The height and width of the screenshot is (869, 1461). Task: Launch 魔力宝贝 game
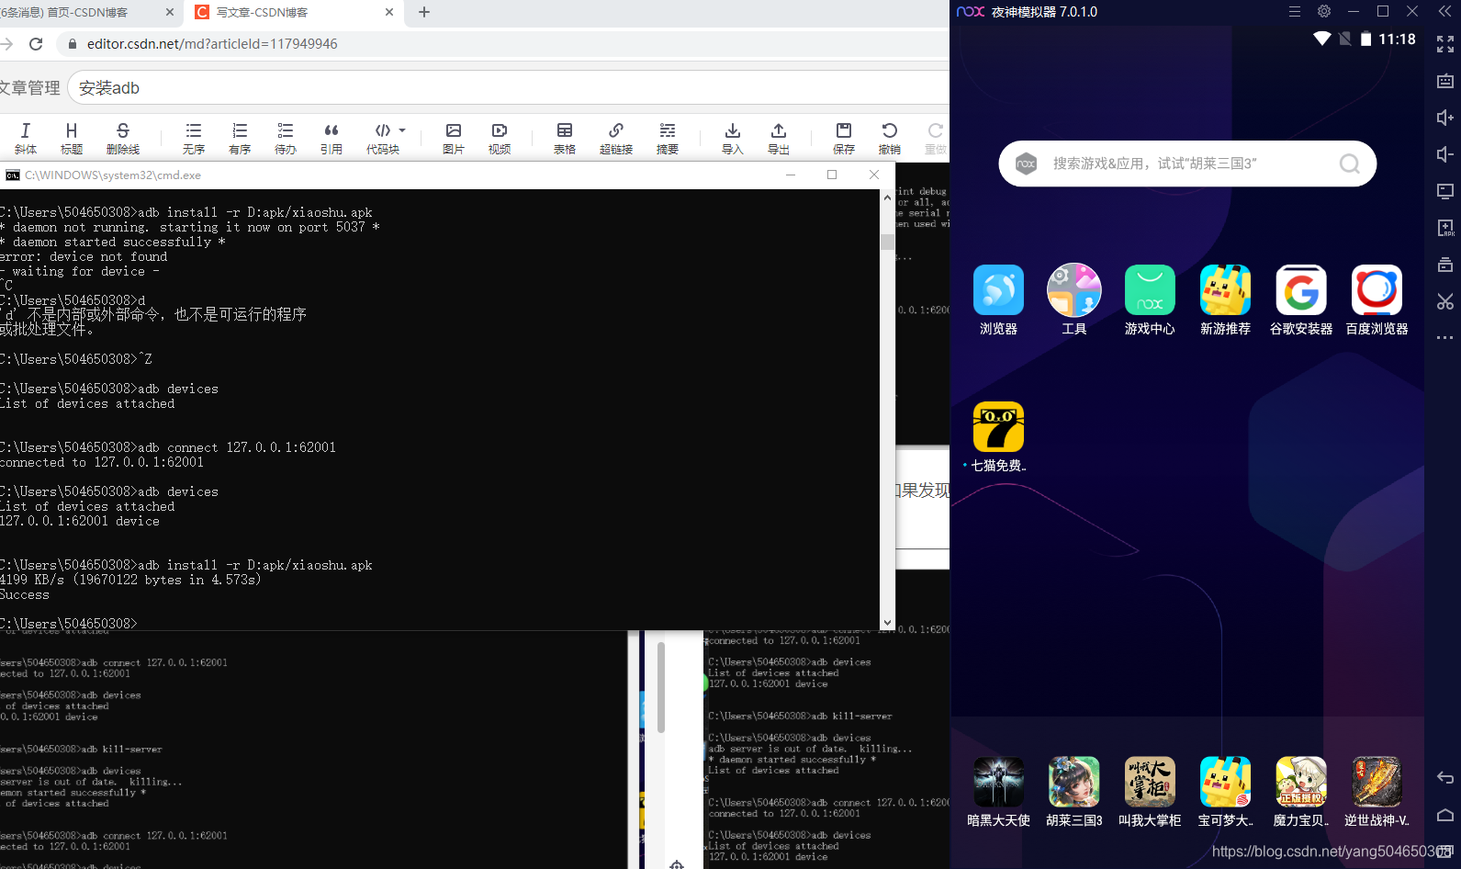[x=1301, y=792]
